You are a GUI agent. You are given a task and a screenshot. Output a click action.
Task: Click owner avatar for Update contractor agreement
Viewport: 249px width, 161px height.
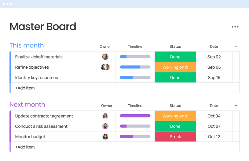click(x=105, y=116)
